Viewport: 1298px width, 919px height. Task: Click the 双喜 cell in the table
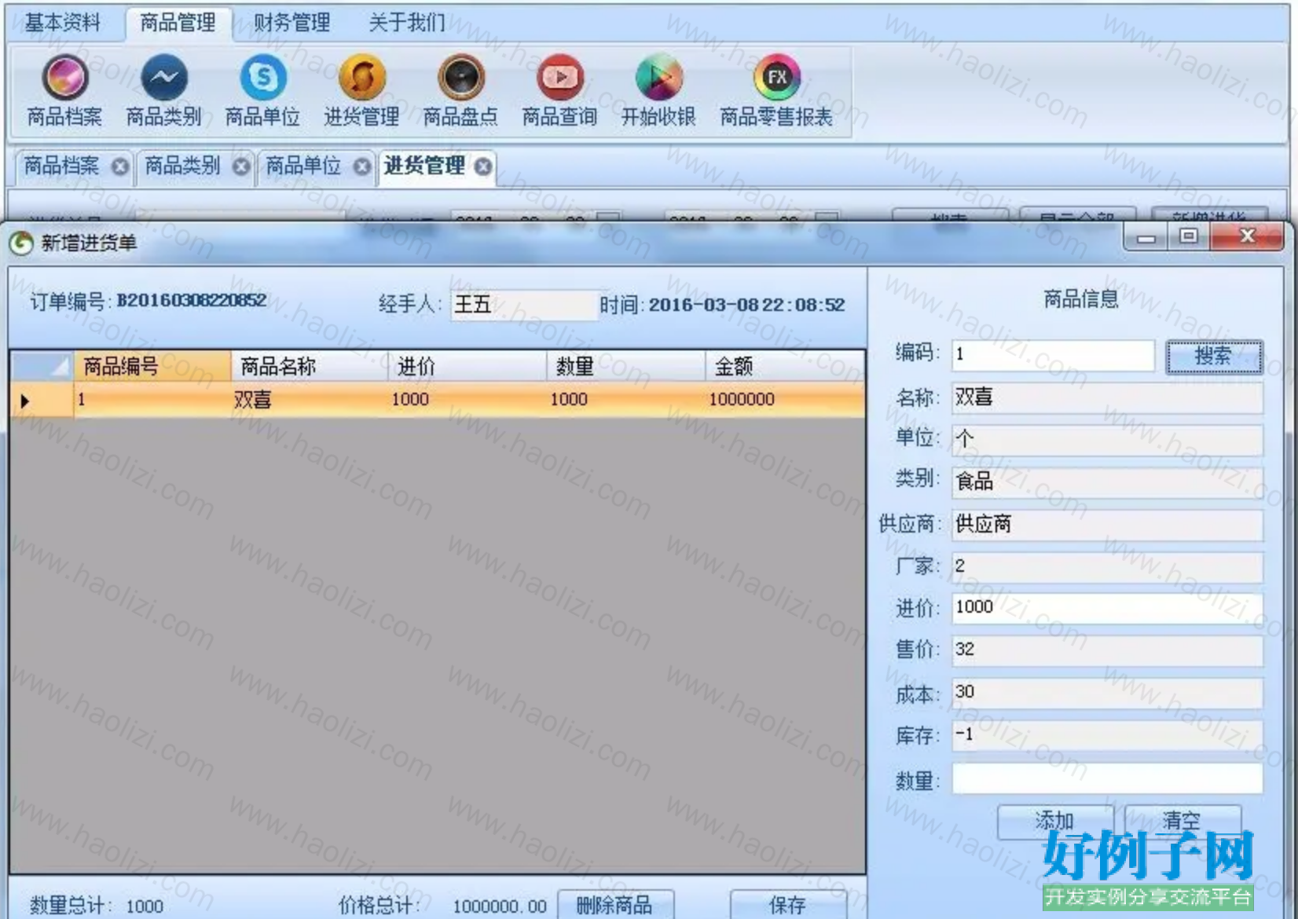tap(310, 400)
